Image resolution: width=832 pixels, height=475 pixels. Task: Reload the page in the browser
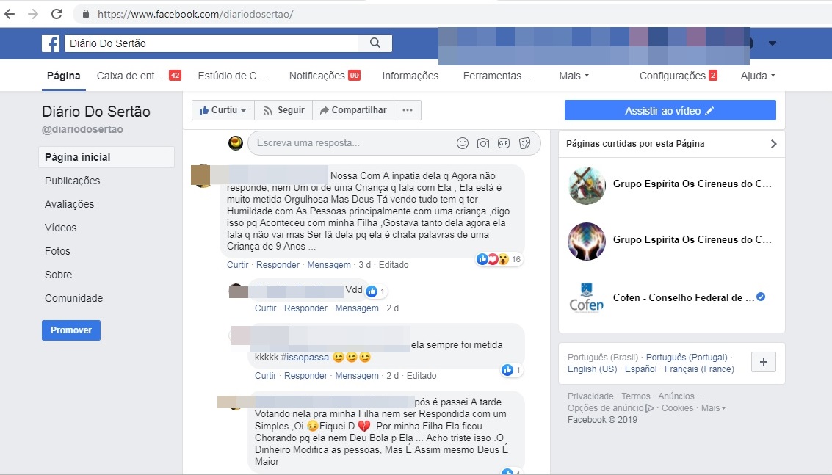pyautogui.click(x=57, y=14)
